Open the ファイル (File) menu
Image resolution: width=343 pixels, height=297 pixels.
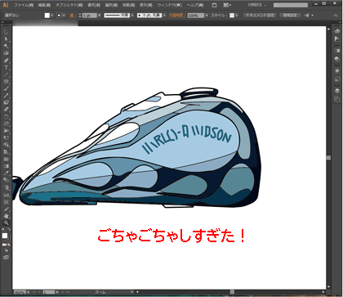[24, 5]
